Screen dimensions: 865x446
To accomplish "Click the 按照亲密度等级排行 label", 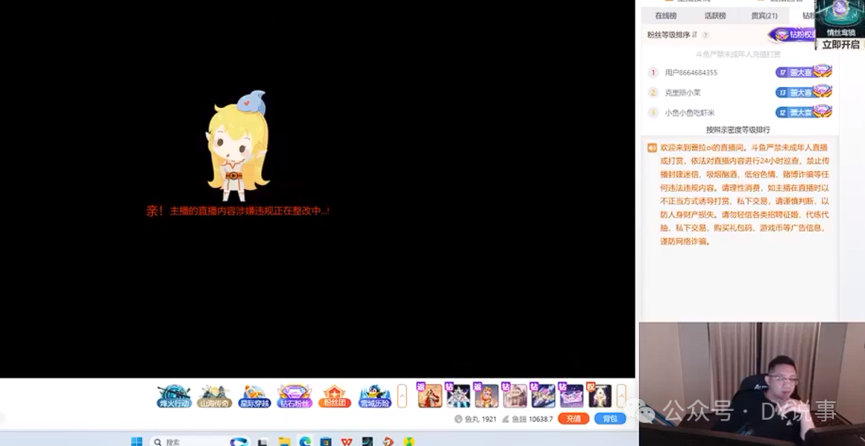I will 738,130.
